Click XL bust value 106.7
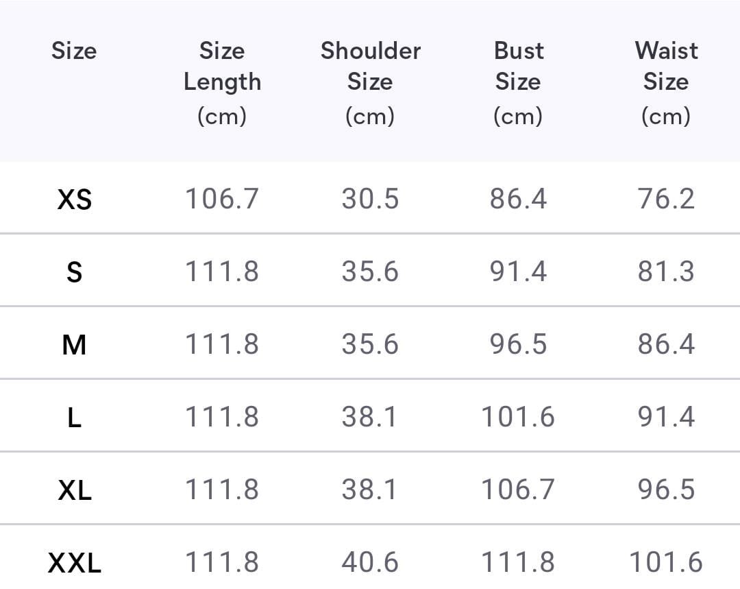The width and height of the screenshot is (740, 589). point(518,489)
